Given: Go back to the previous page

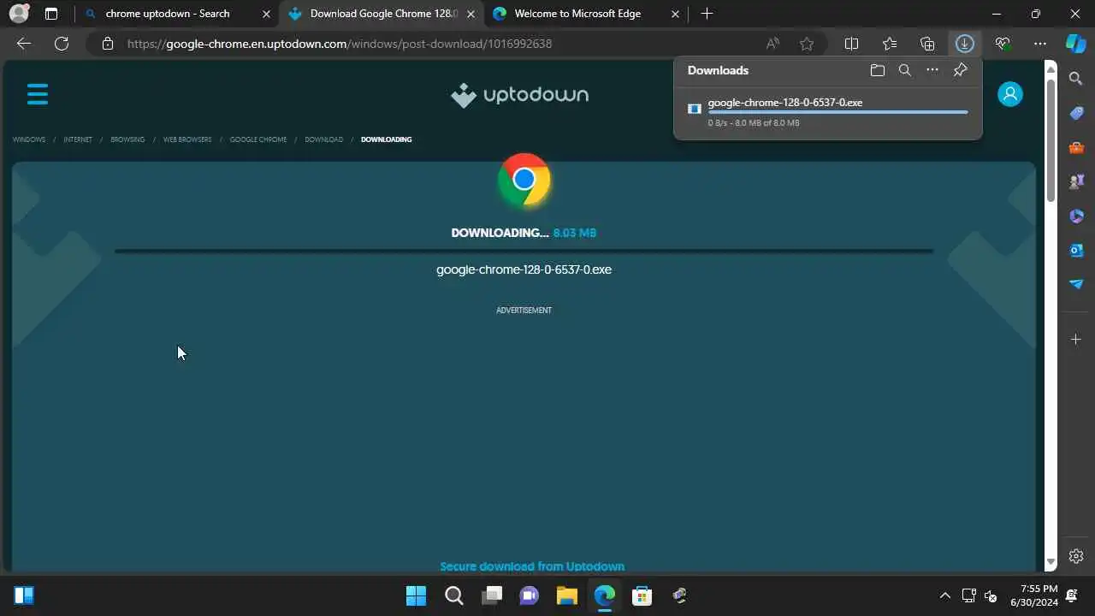Looking at the screenshot, I should (x=24, y=44).
